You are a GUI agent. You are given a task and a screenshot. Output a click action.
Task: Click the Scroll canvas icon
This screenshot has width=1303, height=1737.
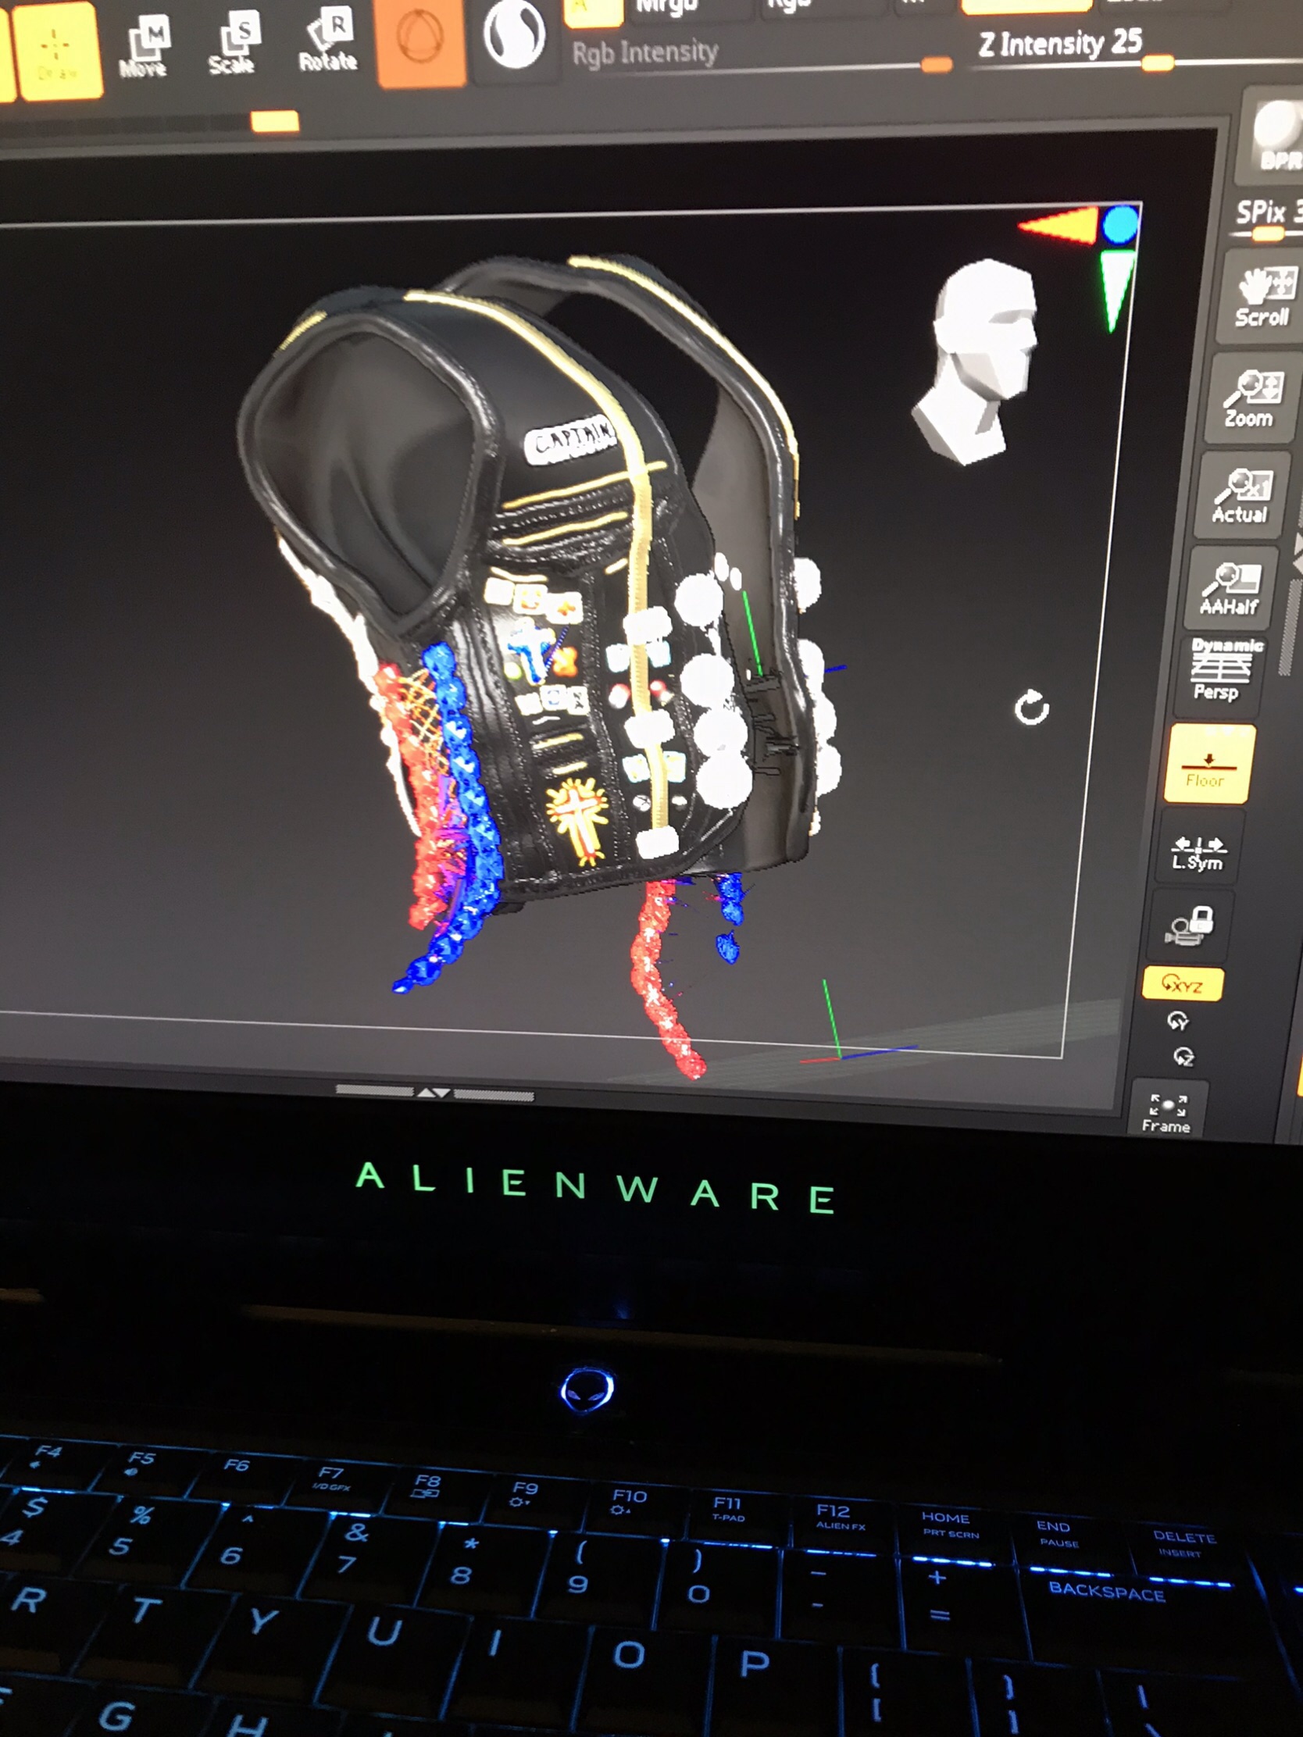pos(1261,297)
